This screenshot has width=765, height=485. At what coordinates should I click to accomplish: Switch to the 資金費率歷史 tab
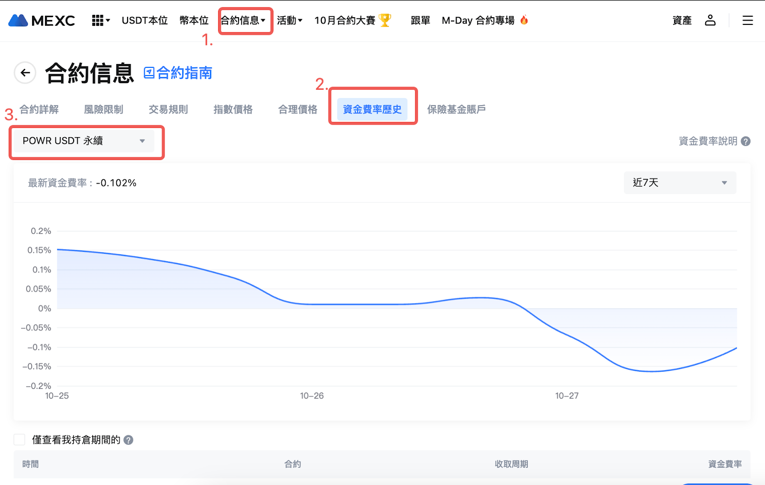372,109
